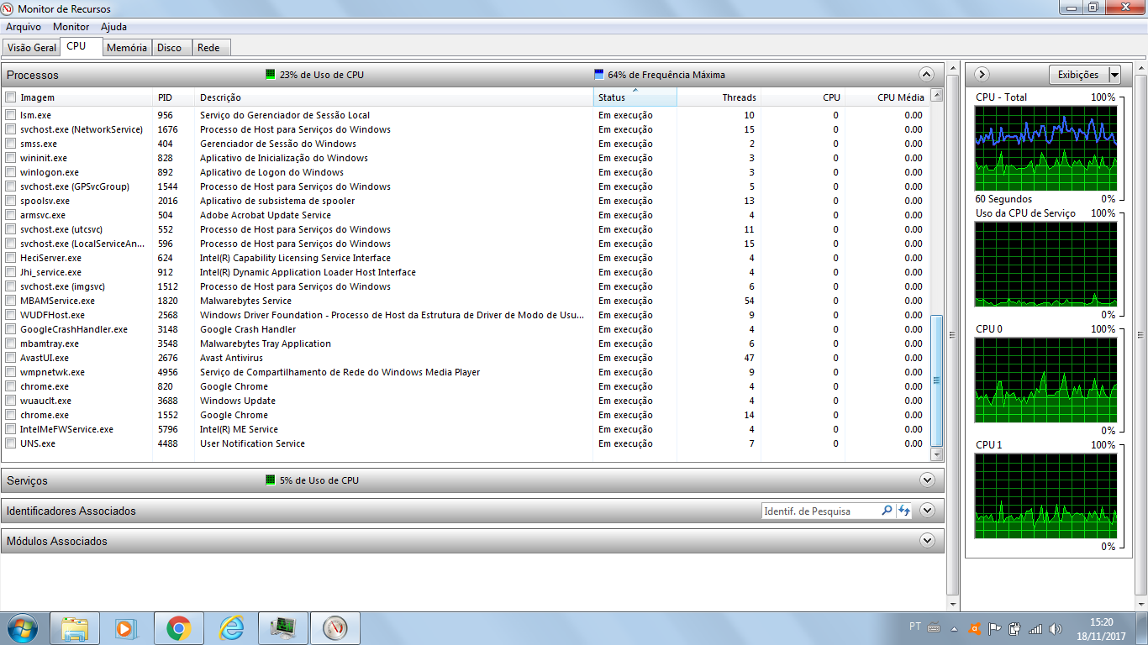Check the AvastUI.exe checkbox
Screen dimensions: 1148x645
(11, 358)
